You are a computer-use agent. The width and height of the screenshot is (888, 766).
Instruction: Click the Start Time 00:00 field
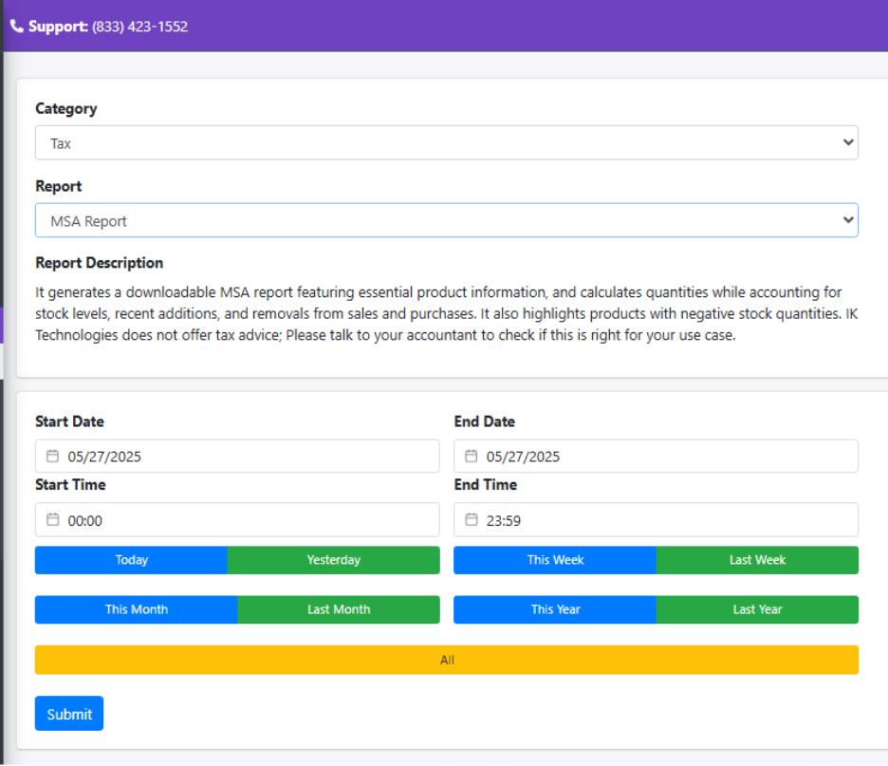click(x=247, y=520)
